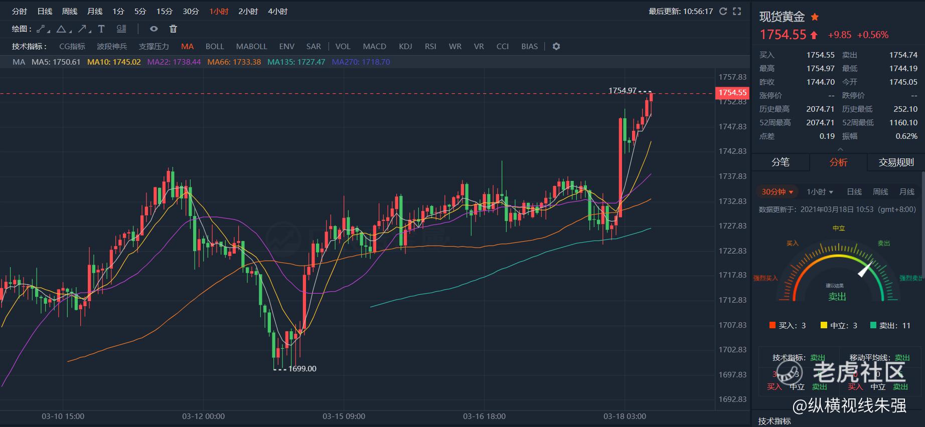Select the line segment drawing tool
The width and height of the screenshot is (925, 427).
(x=41, y=29)
